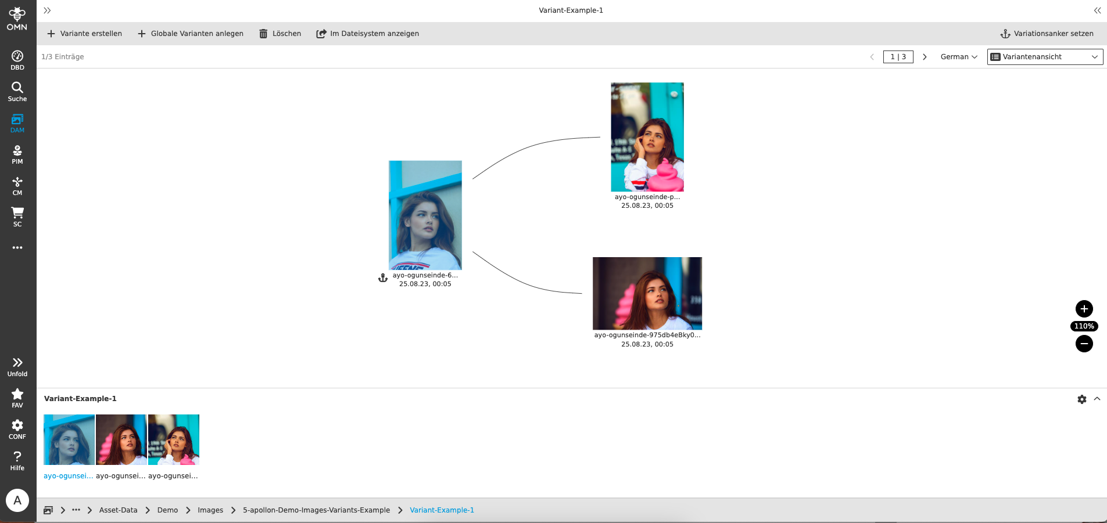Click the 110% zoom level indicator
This screenshot has height=523, width=1107.
[x=1084, y=326]
